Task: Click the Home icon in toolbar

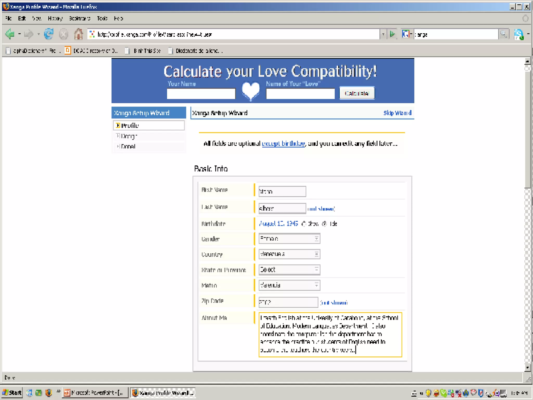Action: [x=78, y=34]
